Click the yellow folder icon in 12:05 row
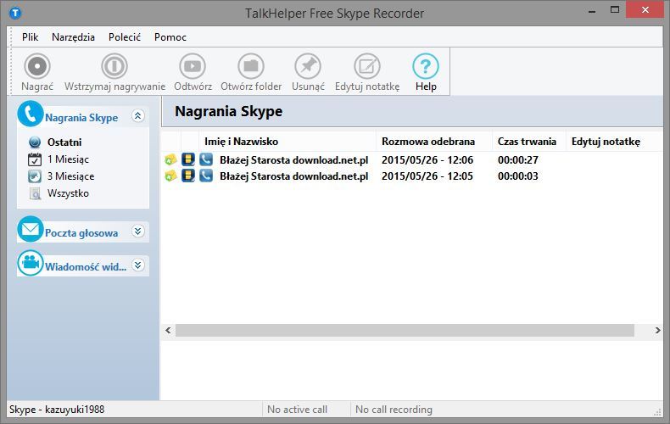This screenshot has height=424, width=670. click(170, 176)
